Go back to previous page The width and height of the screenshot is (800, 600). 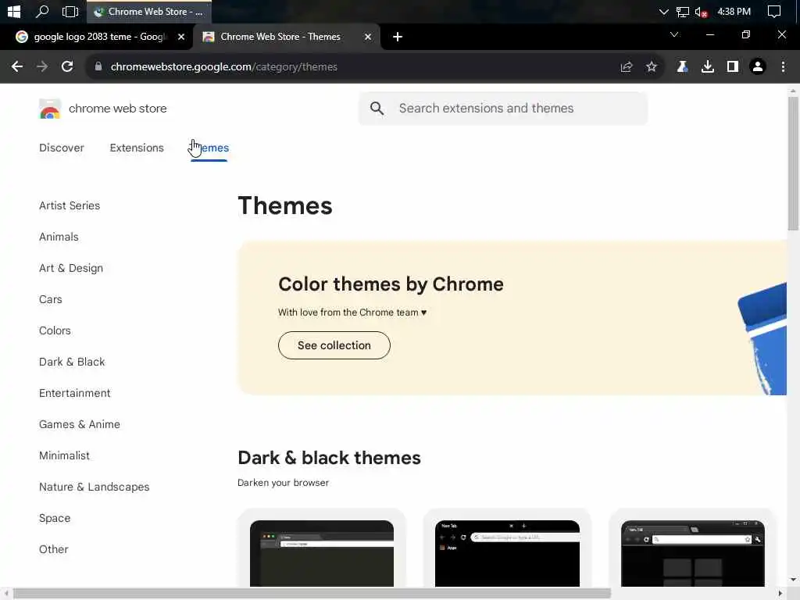[x=17, y=67]
